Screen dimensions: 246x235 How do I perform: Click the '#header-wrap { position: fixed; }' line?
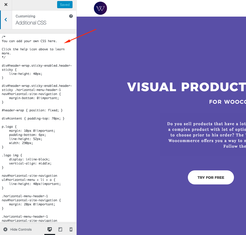tap(32, 110)
